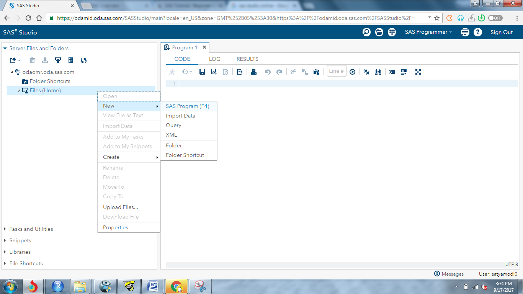Screen dimensions: 523x294
Task: Select the CODE tab
Action: [182, 59]
